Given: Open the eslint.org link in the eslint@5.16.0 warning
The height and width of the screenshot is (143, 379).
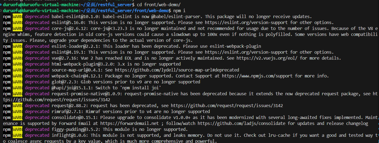Looking at the screenshot, I should pos(245,23).
